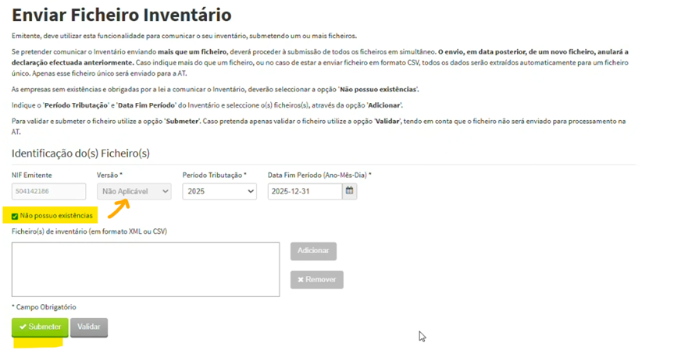681x350 pixels.
Task: Click the 'NIF Emitente' field label
Action: click(32, 175)
